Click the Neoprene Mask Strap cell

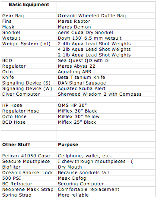tap(29, 189)
